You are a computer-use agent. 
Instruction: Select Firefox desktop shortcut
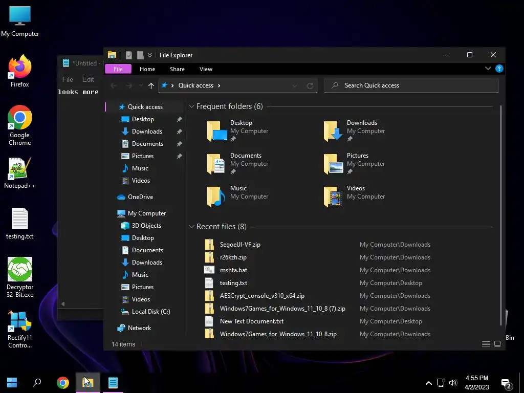click(x=20, y=72)
